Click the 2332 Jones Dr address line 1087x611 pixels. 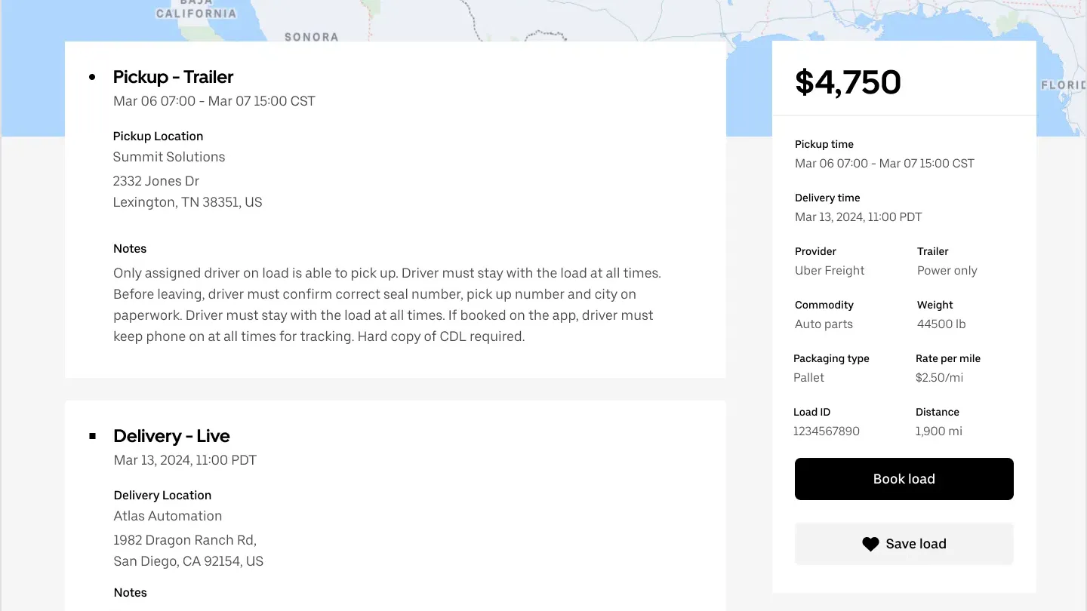click(x=156, y=181)
